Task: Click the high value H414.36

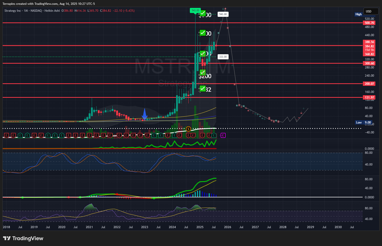Action: tap(80, 11)
